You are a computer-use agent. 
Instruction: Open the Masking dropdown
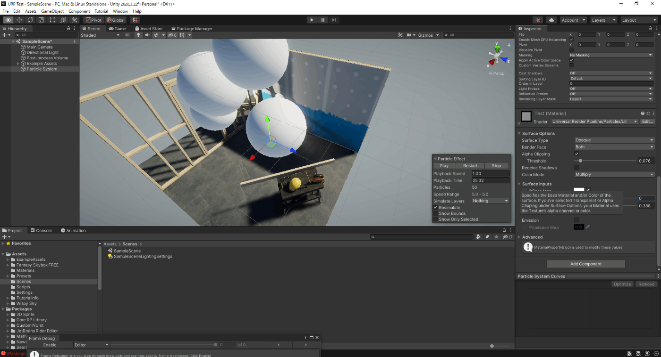click(611, 55)
